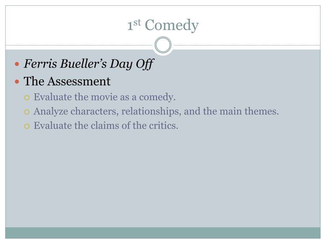The width and height of the screenshot is (326, 244).
Task: Click the word 'themes' in second sub-bullet
Action: click(x=261, y=111)
